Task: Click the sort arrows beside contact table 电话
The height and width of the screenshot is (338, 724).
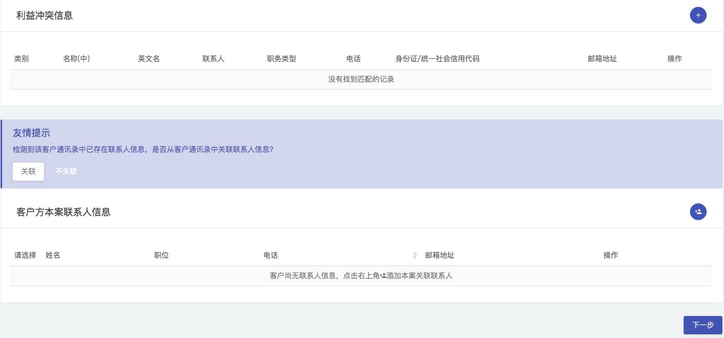Action: coord(415,255)
